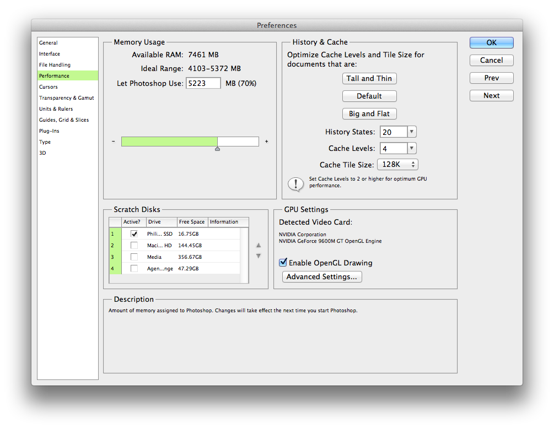Viewport: 554px width, 429px height.
Task: Select the Media drive name
Action: [154, 257]
